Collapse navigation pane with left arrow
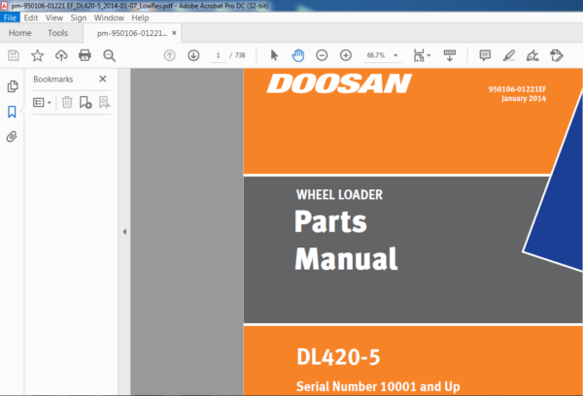583x396 pixels. [x=124, y=232]
